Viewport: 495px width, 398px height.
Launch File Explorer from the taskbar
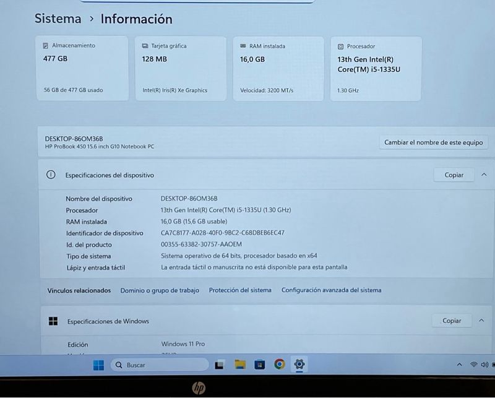pyautogui.click(x=240, y=365)
